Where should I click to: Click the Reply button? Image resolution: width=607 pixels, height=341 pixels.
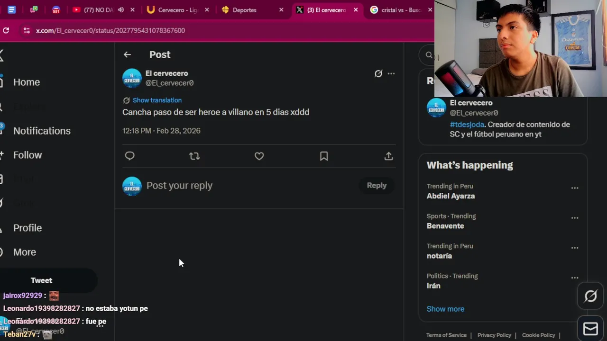377,186
